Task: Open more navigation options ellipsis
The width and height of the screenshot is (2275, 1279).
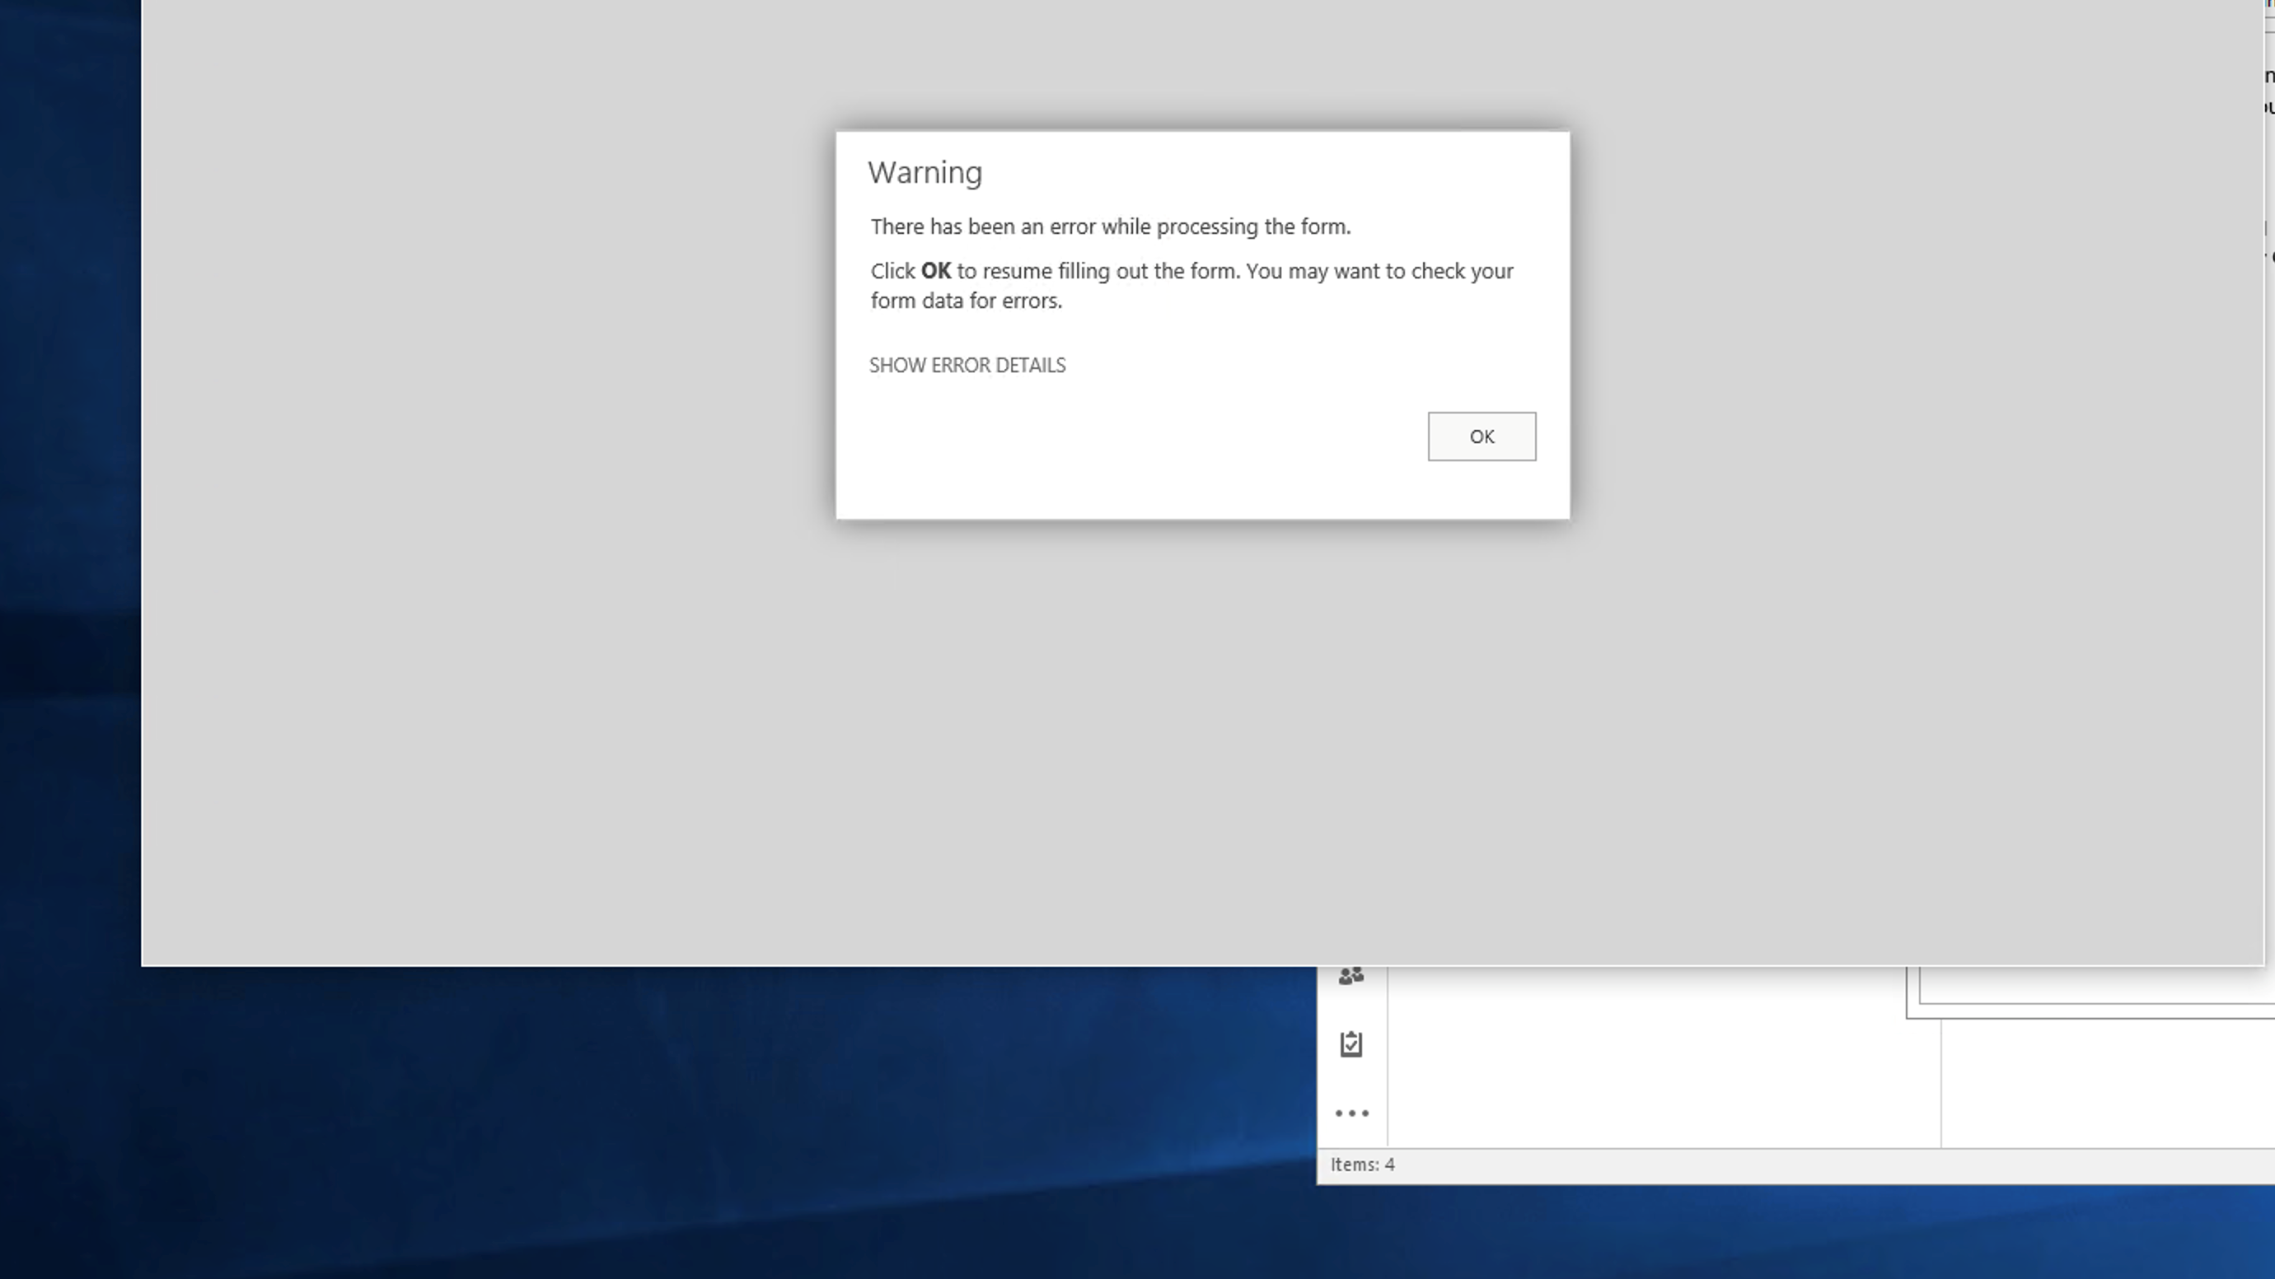Action: click(1351, 1113)
